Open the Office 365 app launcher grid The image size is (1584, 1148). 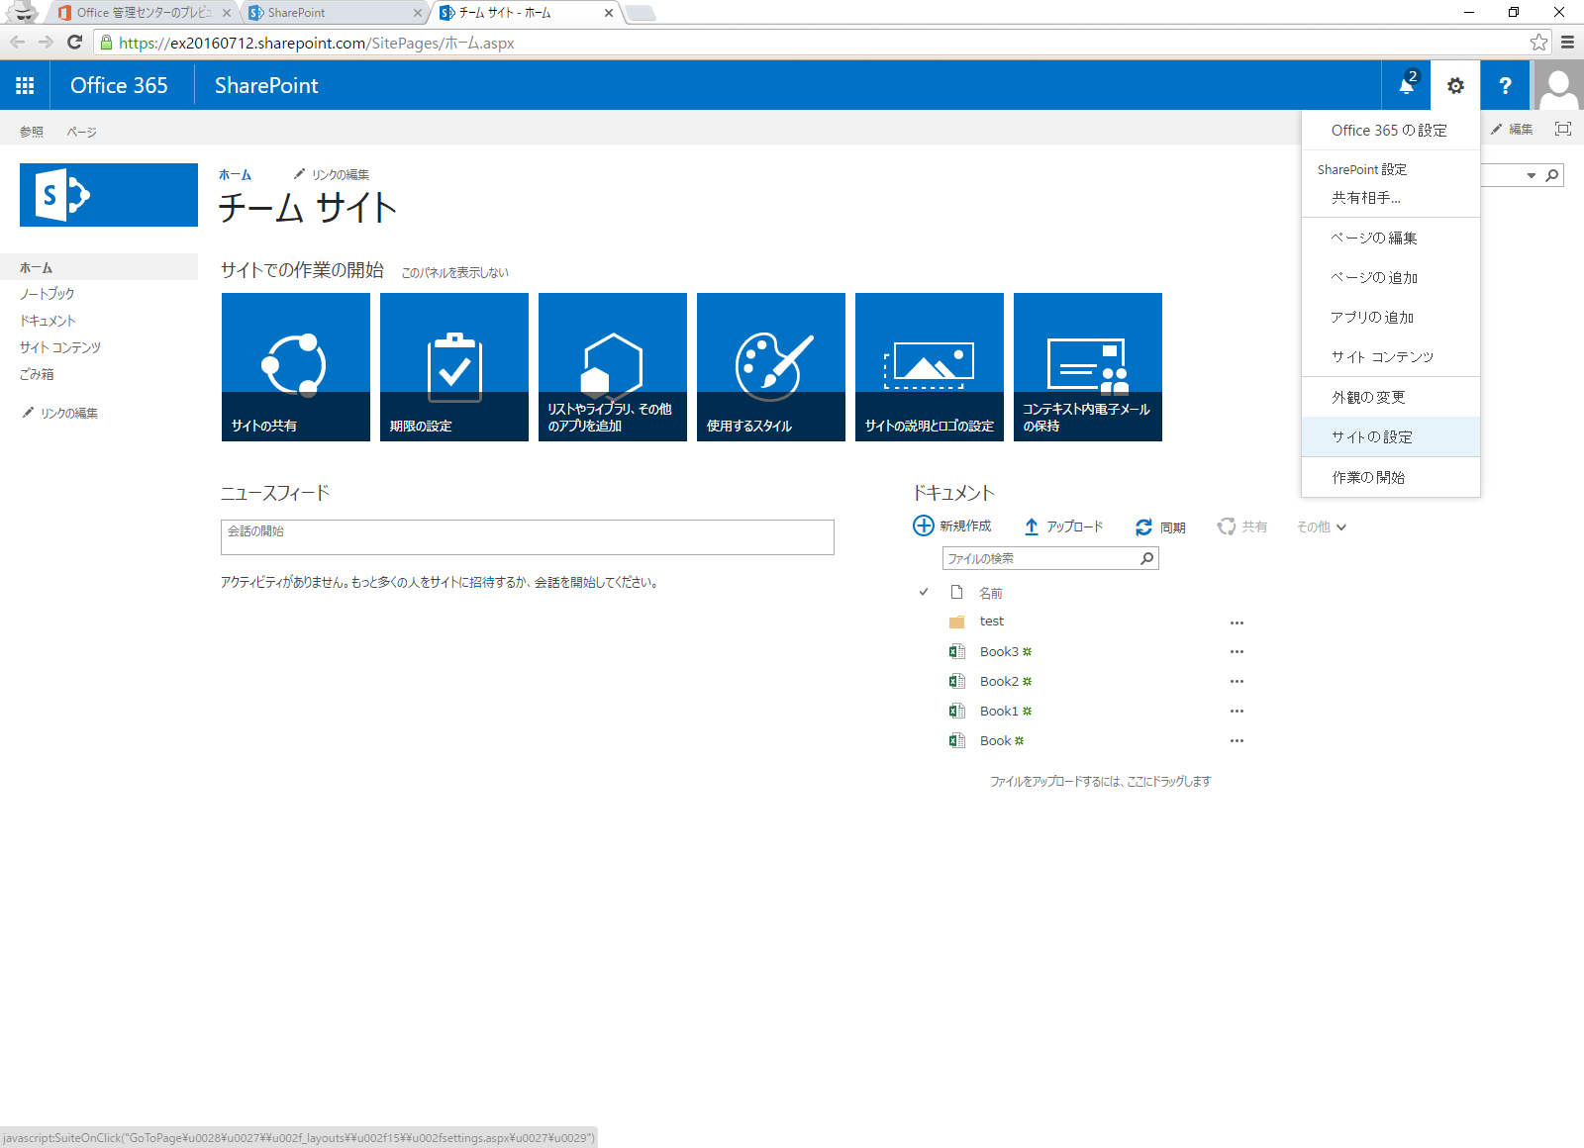(25, 85)
